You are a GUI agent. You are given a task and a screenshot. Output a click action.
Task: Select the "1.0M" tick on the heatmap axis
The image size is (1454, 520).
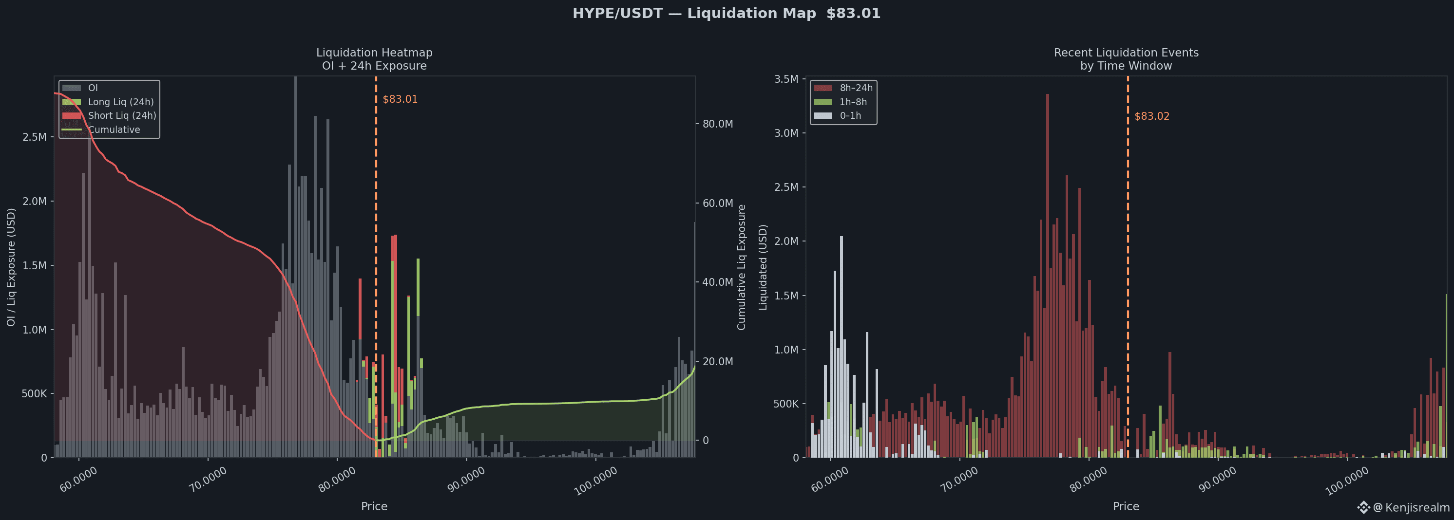point(35,329)
